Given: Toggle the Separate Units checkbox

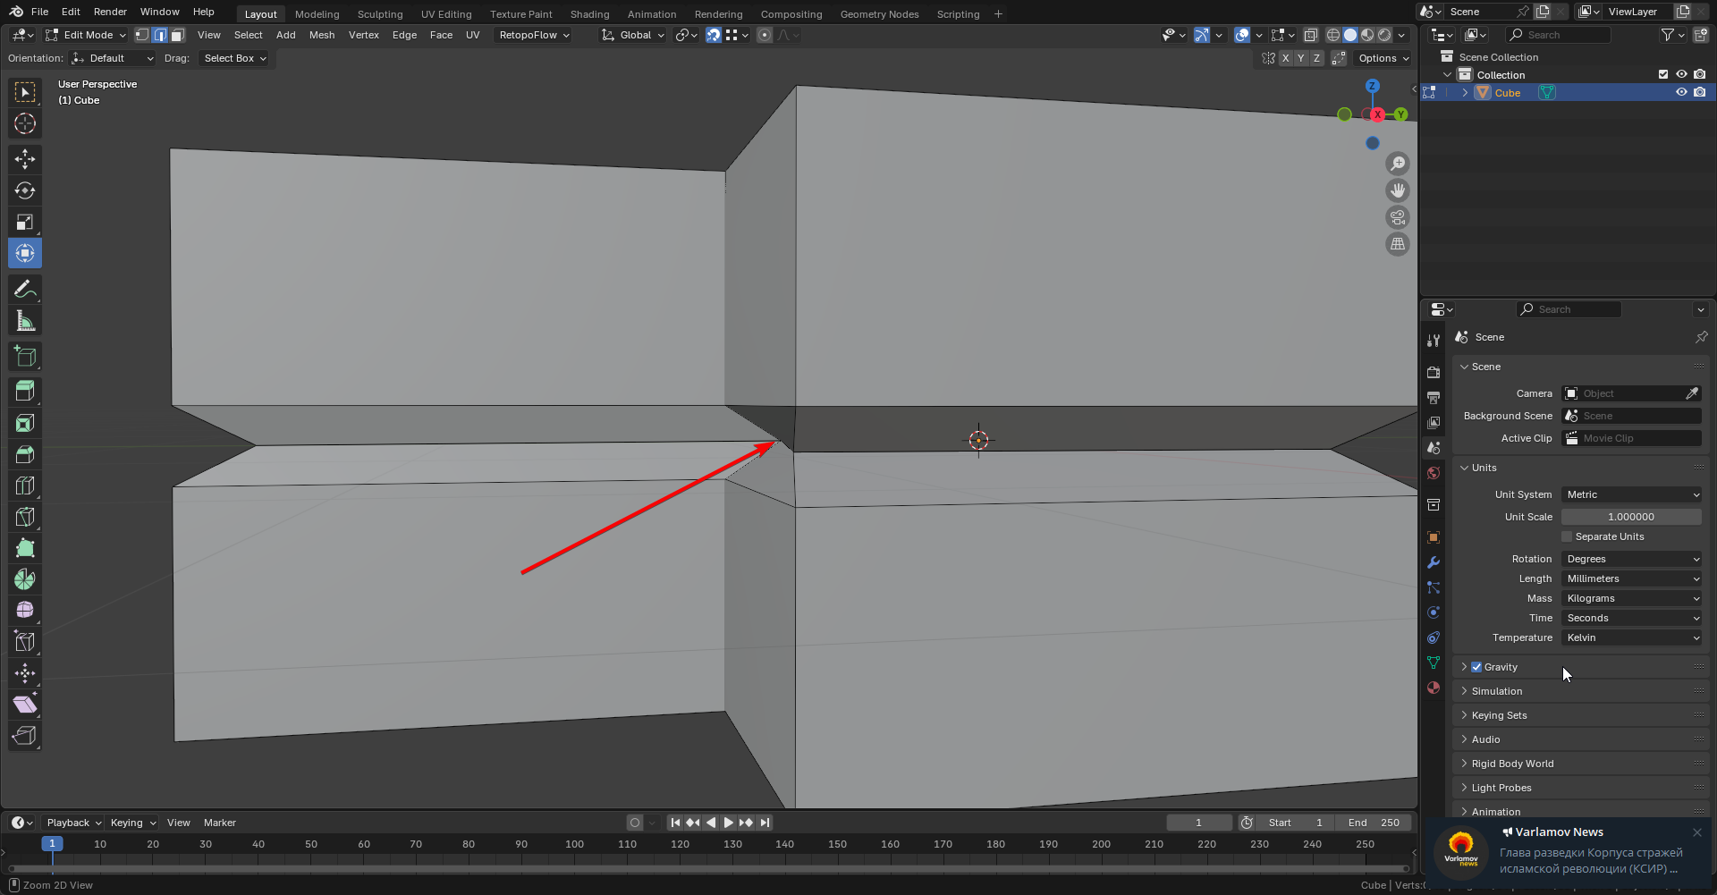Looking at the screenshot, I should [1567, 536].
